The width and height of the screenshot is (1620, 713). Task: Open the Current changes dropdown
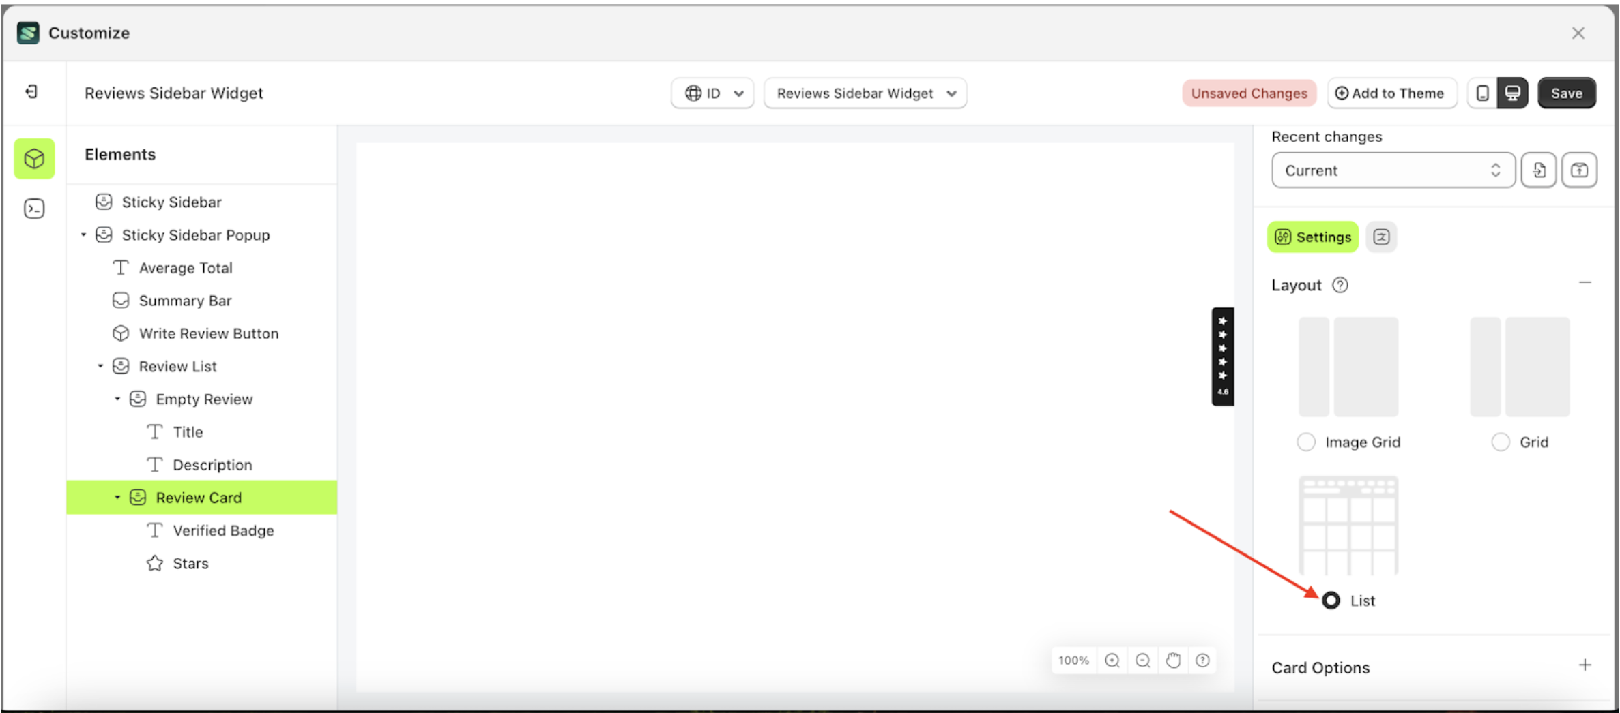tap(1392, 170)
